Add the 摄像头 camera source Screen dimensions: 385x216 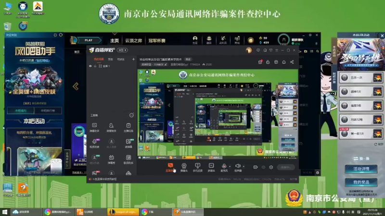[x=184, y=168]
